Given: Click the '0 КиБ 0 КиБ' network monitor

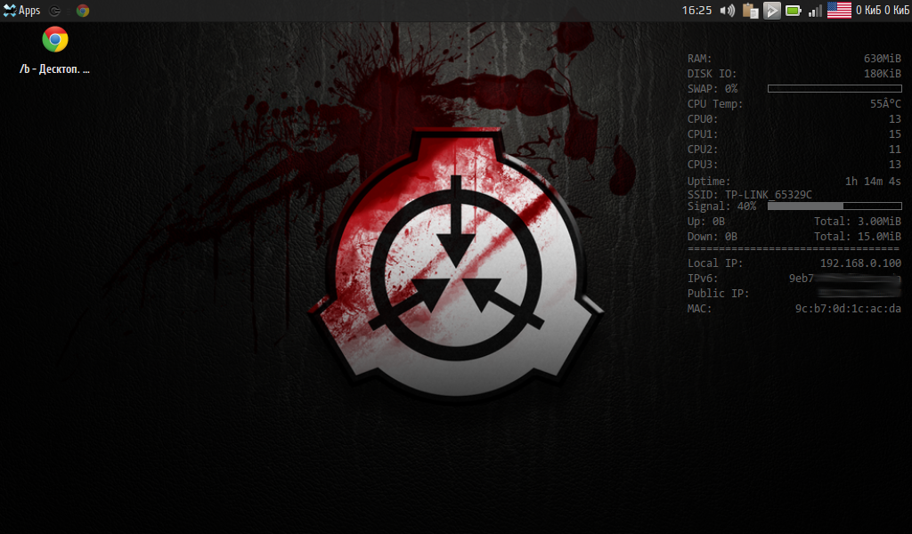Looking at the screenshot, I should 883,11.
